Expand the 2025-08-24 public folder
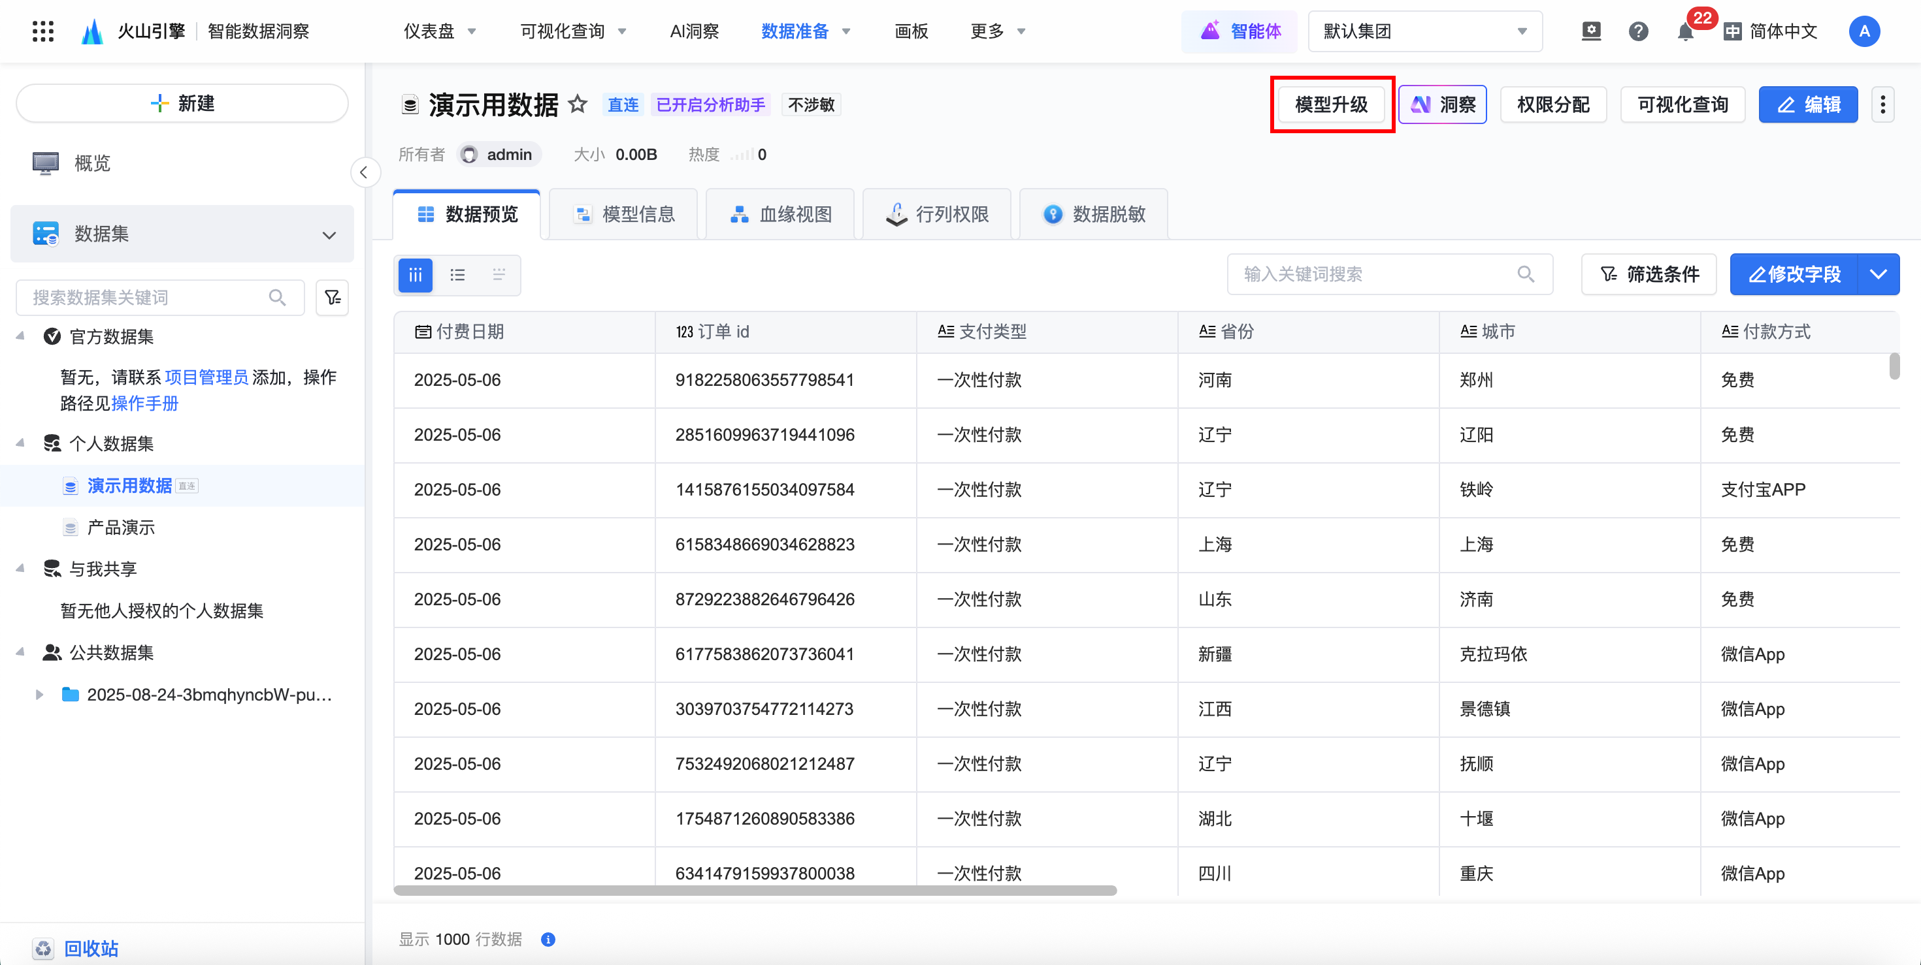This screenshot has height=965, width=1921. point(39,695)
